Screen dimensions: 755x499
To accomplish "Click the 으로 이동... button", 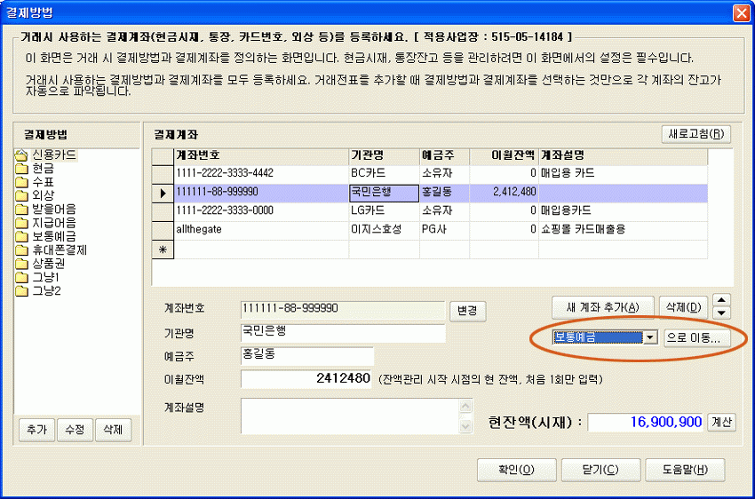I will coord(696,337).
